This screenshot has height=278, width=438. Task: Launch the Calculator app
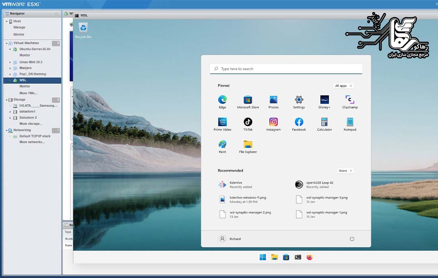pos(324,122)
